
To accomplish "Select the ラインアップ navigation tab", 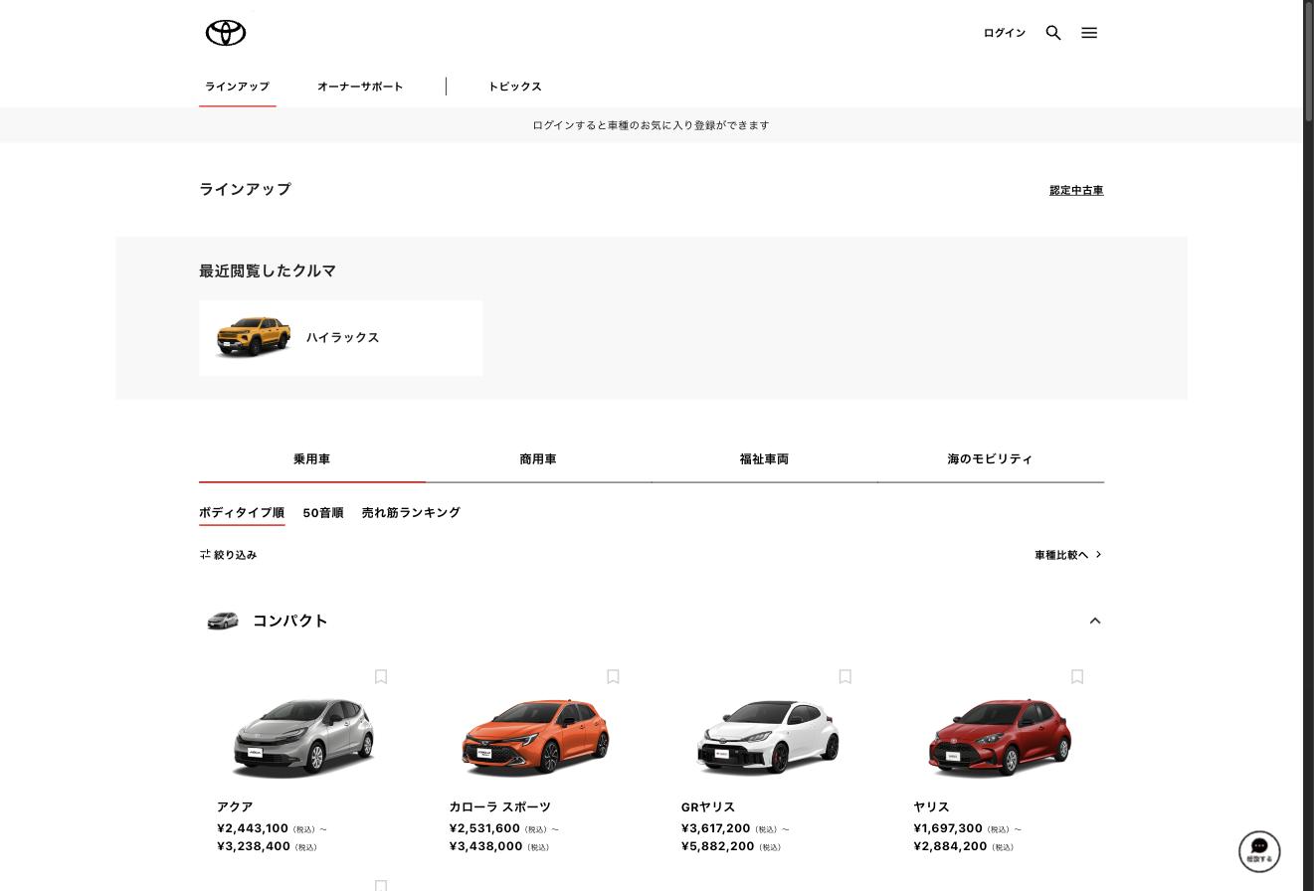I will 237,87.
